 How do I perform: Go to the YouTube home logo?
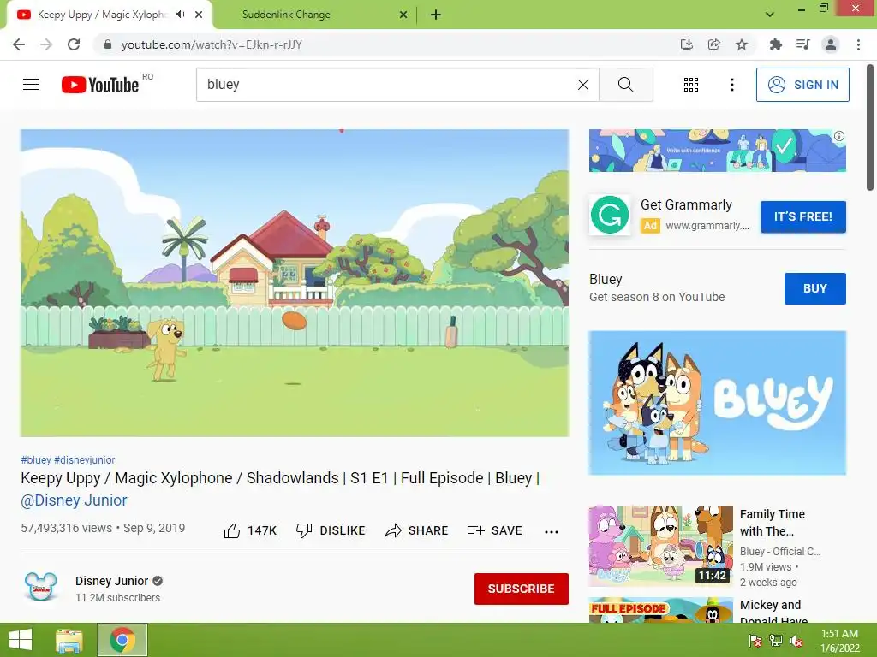tap(100, 85)
